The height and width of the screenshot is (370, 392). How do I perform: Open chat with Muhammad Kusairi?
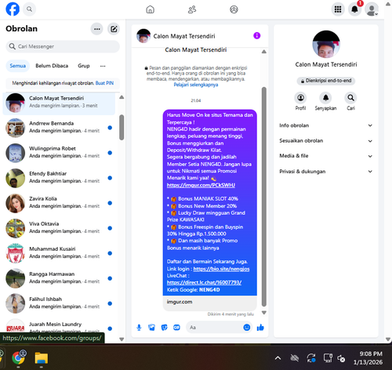coord(59,253)
